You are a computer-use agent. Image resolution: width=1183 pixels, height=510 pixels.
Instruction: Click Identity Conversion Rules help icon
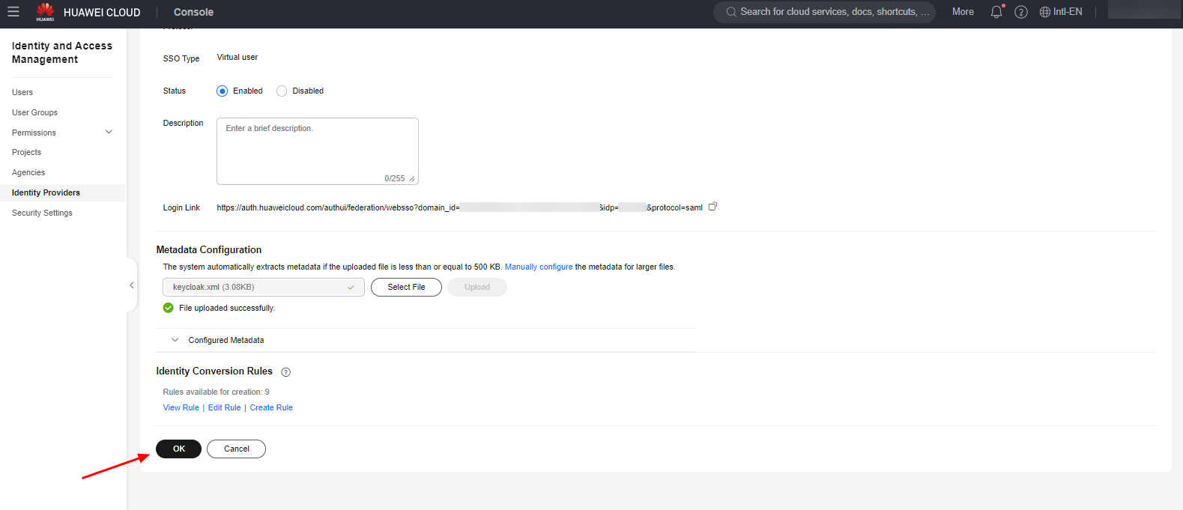pyautogui.click(x=285, y=372)
